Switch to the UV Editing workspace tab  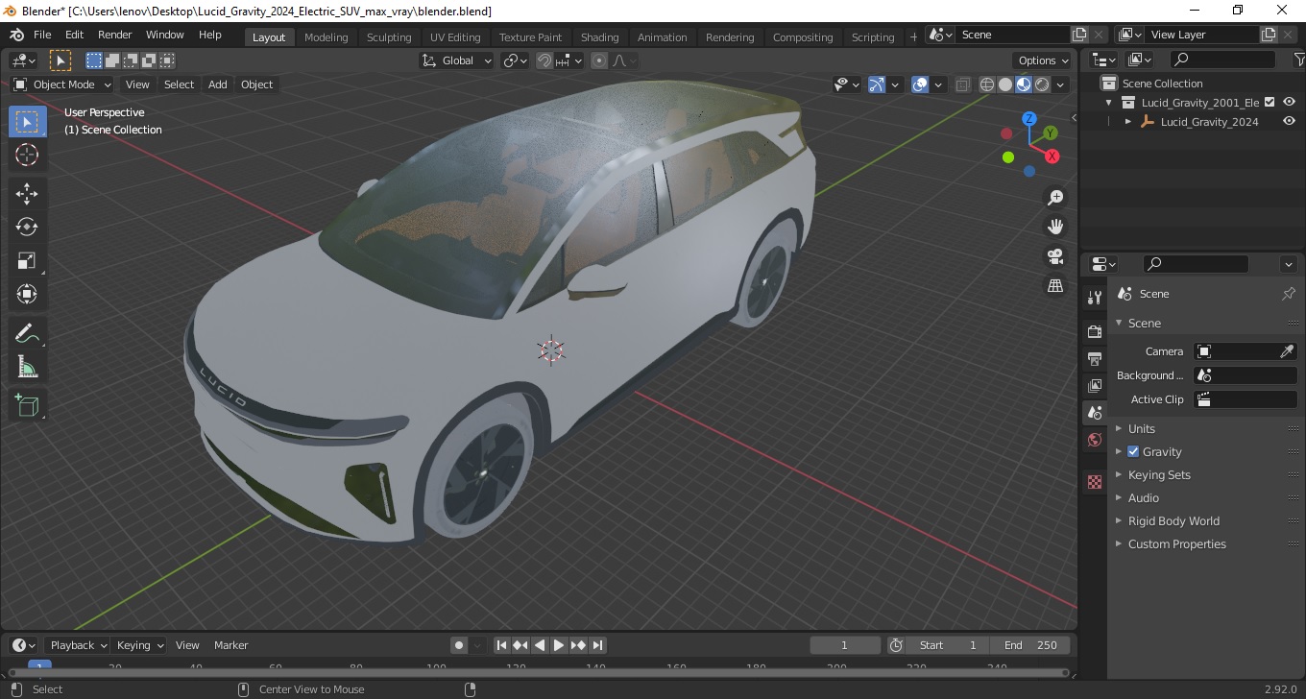tap(455, 37)
